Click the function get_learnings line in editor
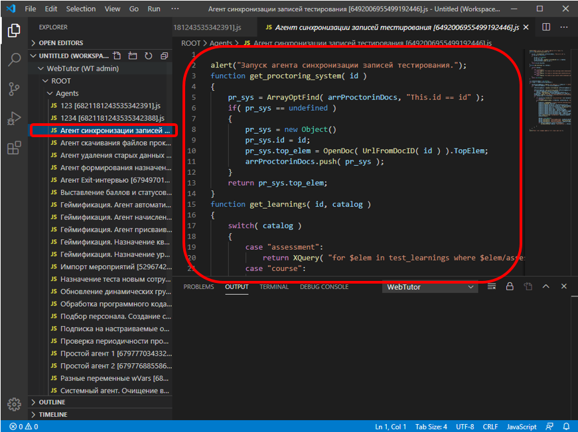Viewport: 578px width, 432px height. click(291, 204)
